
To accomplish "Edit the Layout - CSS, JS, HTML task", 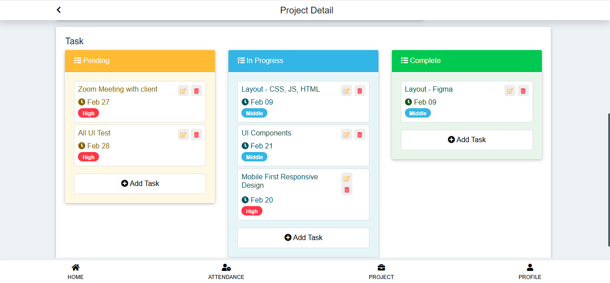I will 346,91.
